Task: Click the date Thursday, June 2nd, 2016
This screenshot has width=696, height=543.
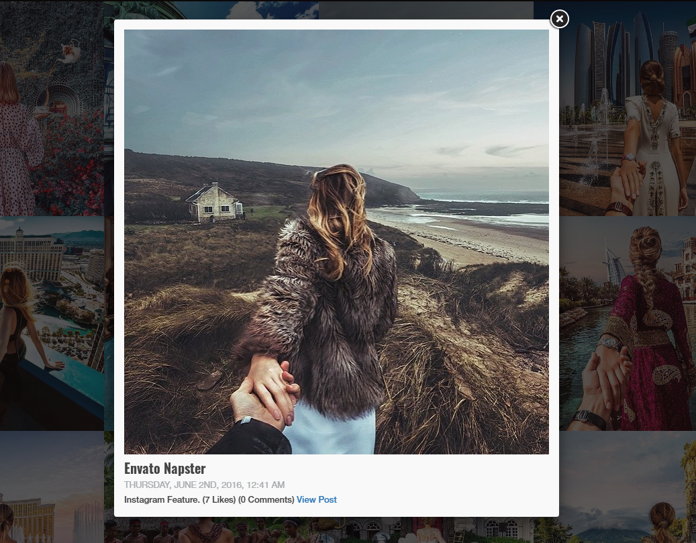Action: [204, 485]
